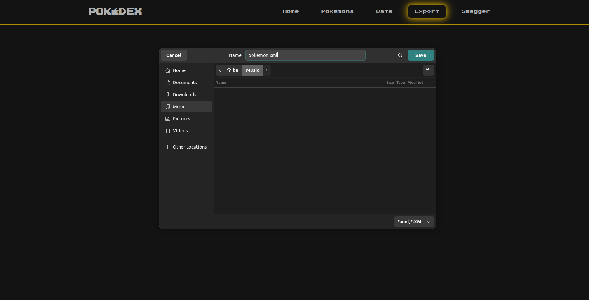Click the POKéDEX logo

[x=115, y=11]
